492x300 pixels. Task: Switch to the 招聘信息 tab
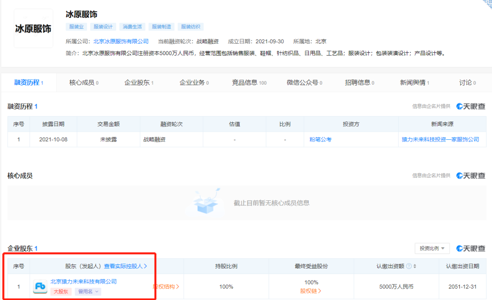[359, 83]
